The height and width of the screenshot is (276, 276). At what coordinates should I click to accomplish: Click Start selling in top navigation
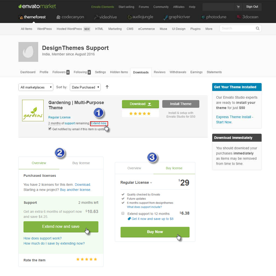[x=126, y=7]
